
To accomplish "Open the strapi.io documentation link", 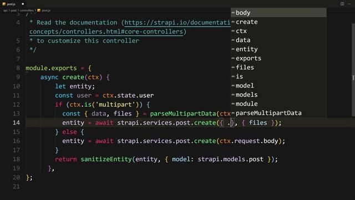I will [x=177, y=23].
